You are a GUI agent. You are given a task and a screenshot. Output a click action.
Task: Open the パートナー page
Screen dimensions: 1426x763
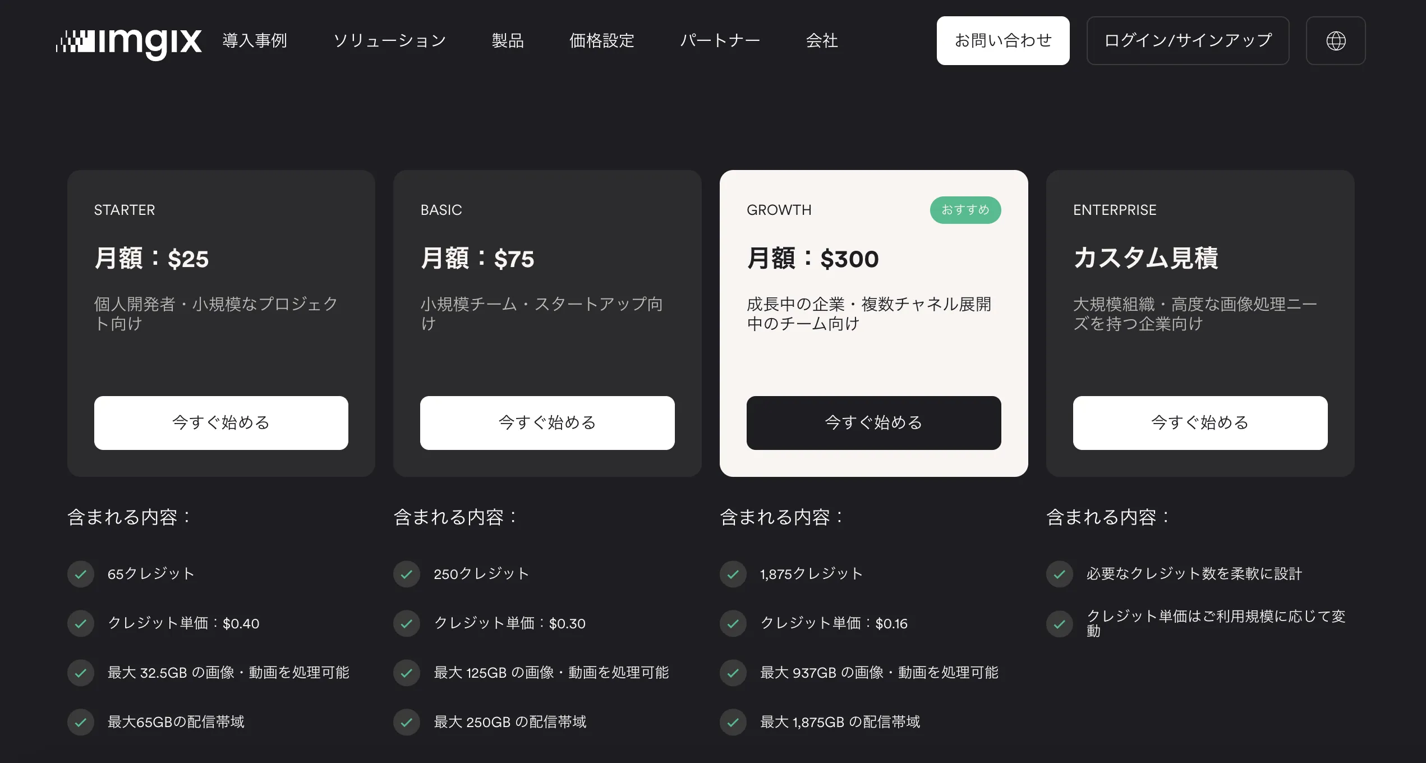coord(720,40)
